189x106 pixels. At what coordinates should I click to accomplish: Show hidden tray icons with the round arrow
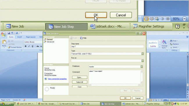click(172, 104)
